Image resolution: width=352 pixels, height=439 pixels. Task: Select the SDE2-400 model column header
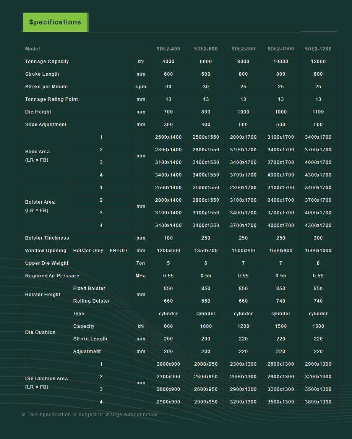click(x=168, y=49)
